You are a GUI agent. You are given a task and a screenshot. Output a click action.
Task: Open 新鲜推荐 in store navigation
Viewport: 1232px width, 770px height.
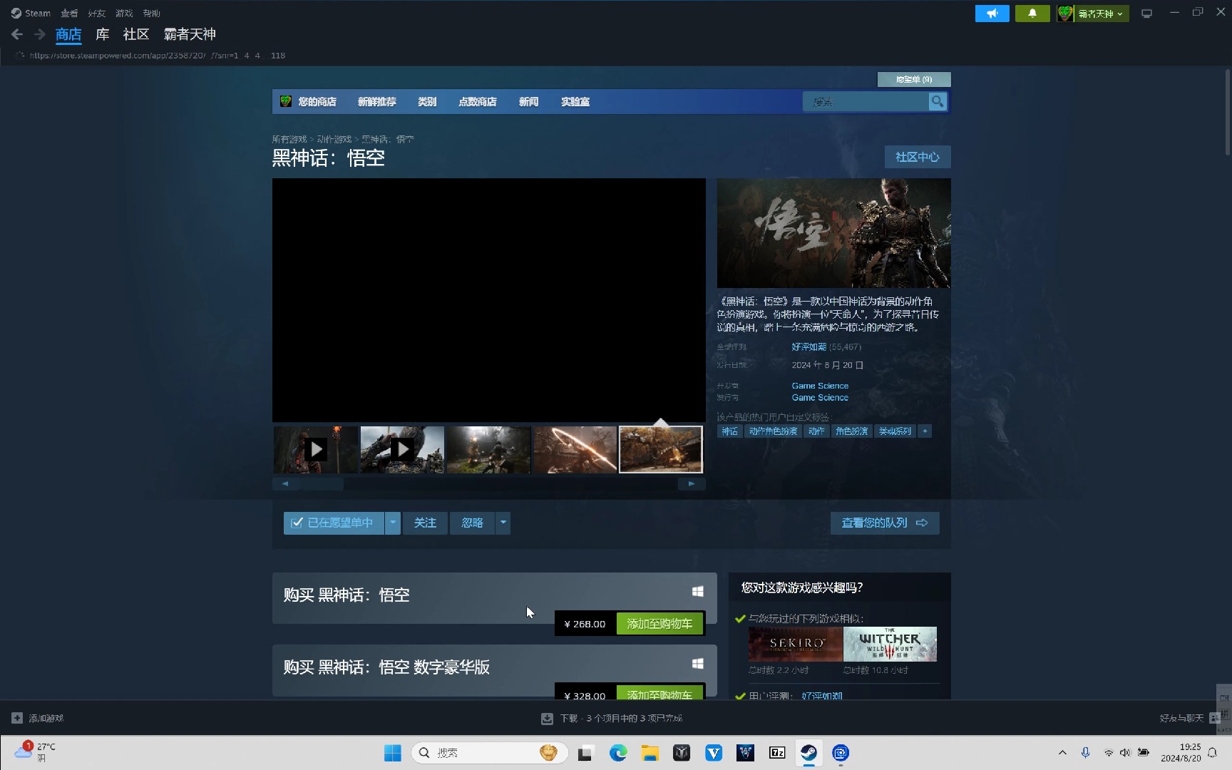(377, 102)
